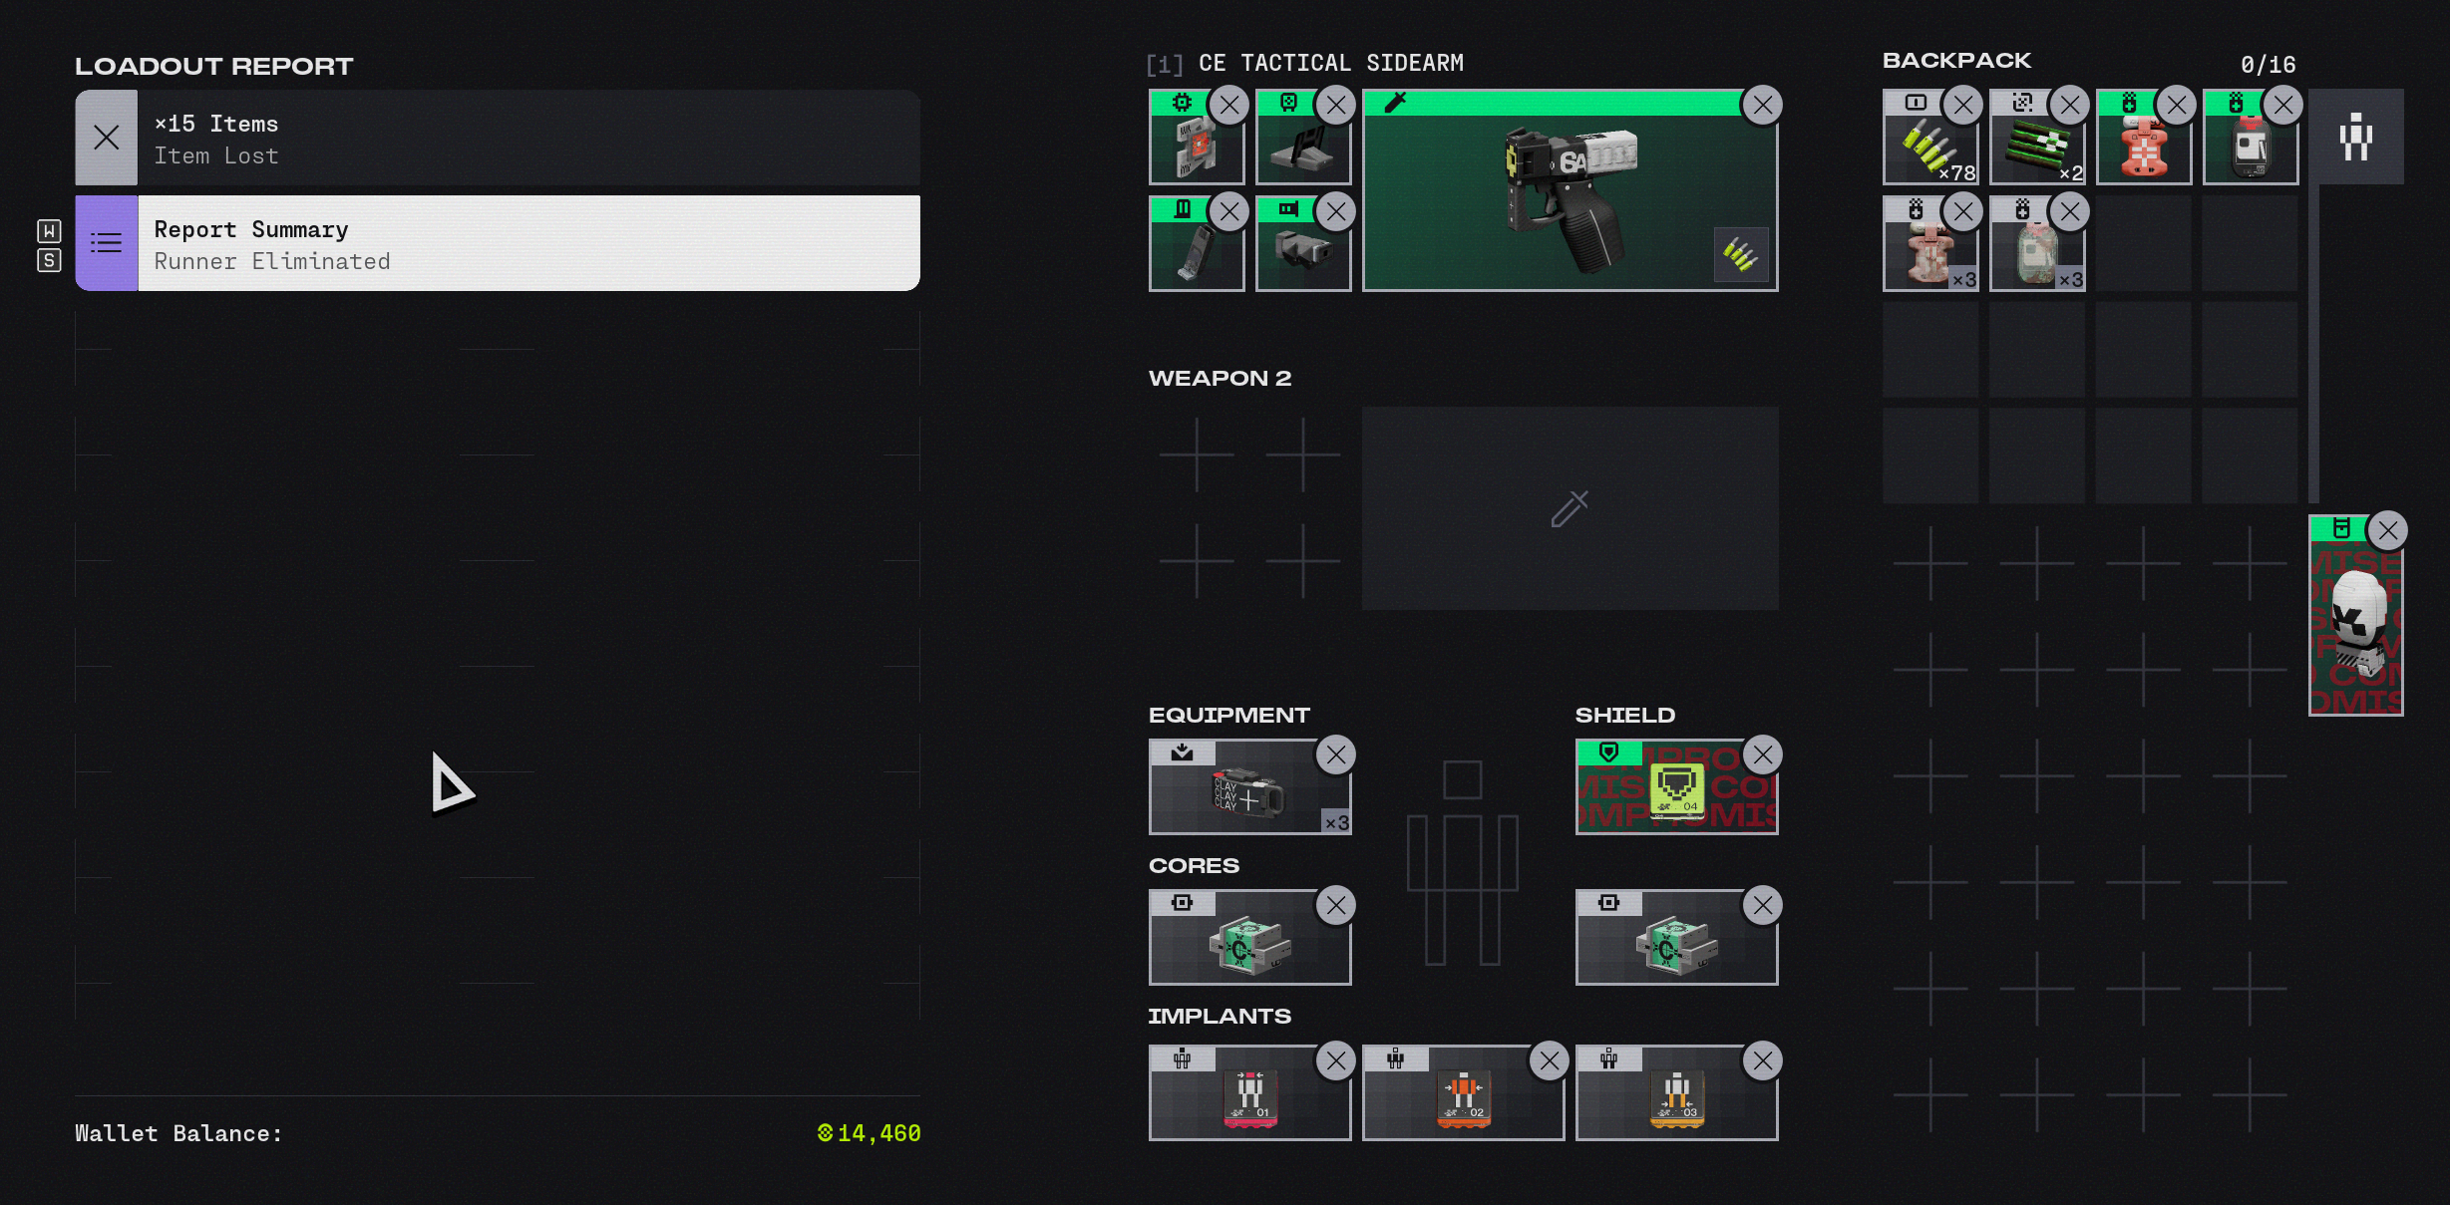Remove the CE Tactical Sidearm weapon
The image size is (2450, 1205).
click(x=1763, y=106)
